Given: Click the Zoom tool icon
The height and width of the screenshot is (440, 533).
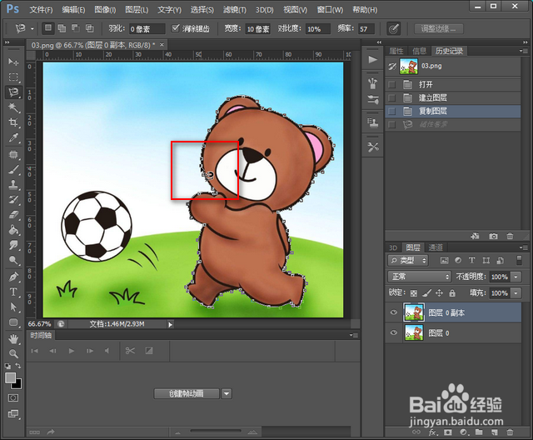Looking at the screenshot, I should tap(13, 353).
